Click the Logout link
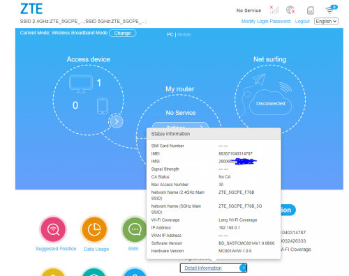The width and height of the screenshot is (349, 276). click(x=302, y=22)
